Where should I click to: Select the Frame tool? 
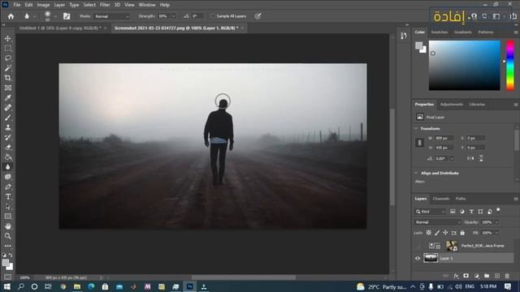coord(8,88)
